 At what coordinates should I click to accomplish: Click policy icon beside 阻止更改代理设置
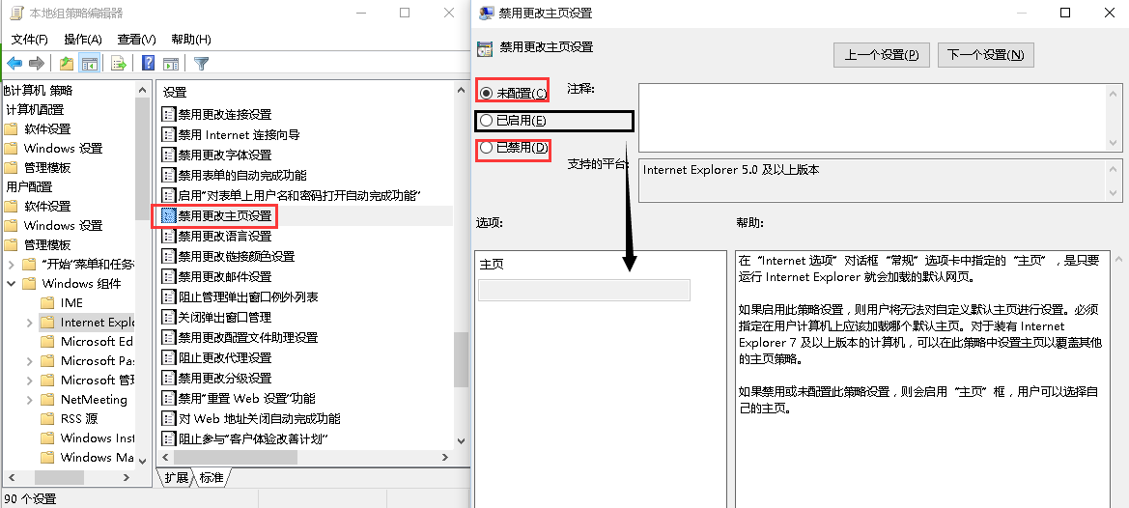point(168,357)
